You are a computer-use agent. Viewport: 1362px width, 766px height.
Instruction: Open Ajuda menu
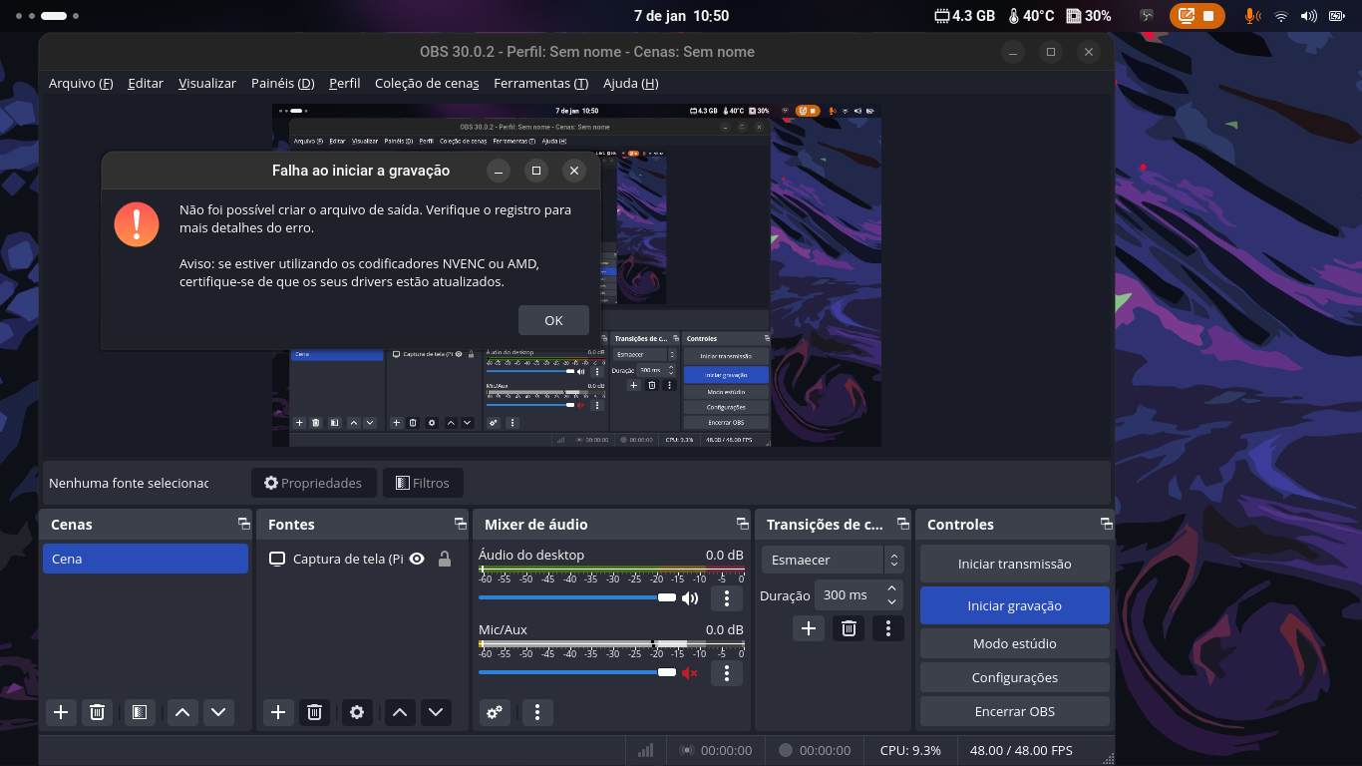(x=631, y=83)
